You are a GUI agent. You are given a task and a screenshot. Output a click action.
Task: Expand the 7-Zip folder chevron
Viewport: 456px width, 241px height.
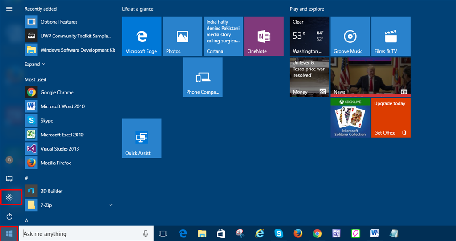click(x=111, y=205)
